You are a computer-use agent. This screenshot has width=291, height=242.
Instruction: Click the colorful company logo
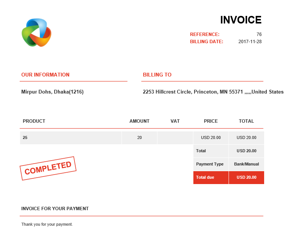click(x=36, y=33)
